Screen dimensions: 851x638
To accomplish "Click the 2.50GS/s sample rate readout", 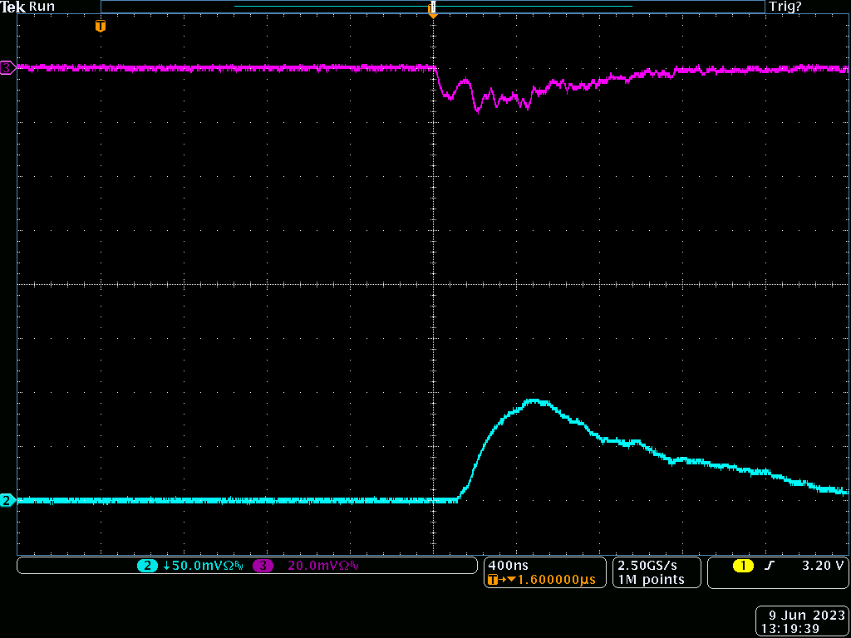I will click(x=647, y=565).
